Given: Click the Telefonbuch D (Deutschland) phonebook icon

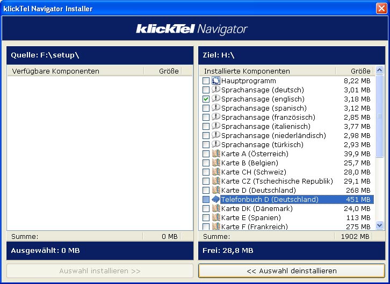Looking at the screenshot, I should click(x=216, y=199).
